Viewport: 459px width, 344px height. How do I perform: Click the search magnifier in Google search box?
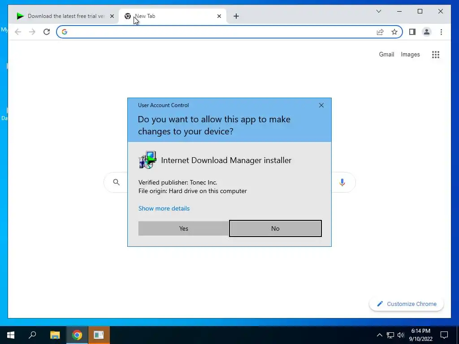pyautogui.click(x=116, y=182)
